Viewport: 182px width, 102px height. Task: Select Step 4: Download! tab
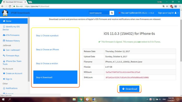pos(55,77)
